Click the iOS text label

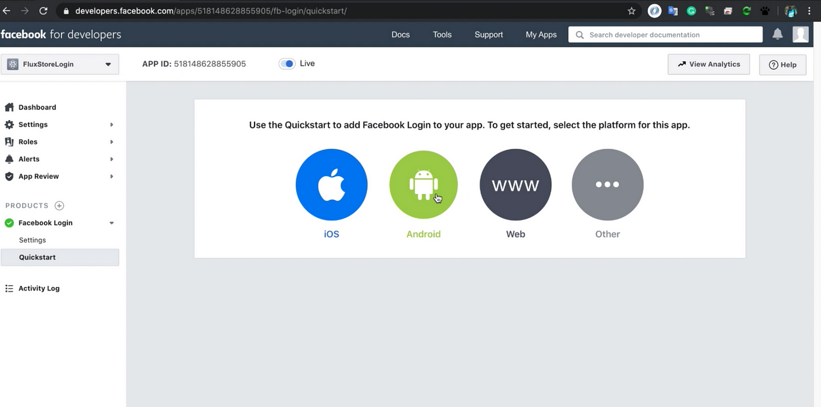(331, 234)
